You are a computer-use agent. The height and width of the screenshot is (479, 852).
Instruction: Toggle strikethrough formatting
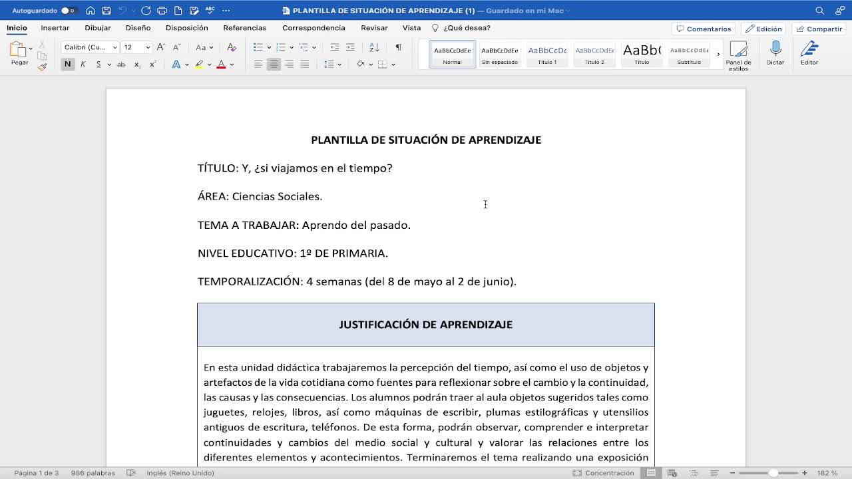pos(121,65)
